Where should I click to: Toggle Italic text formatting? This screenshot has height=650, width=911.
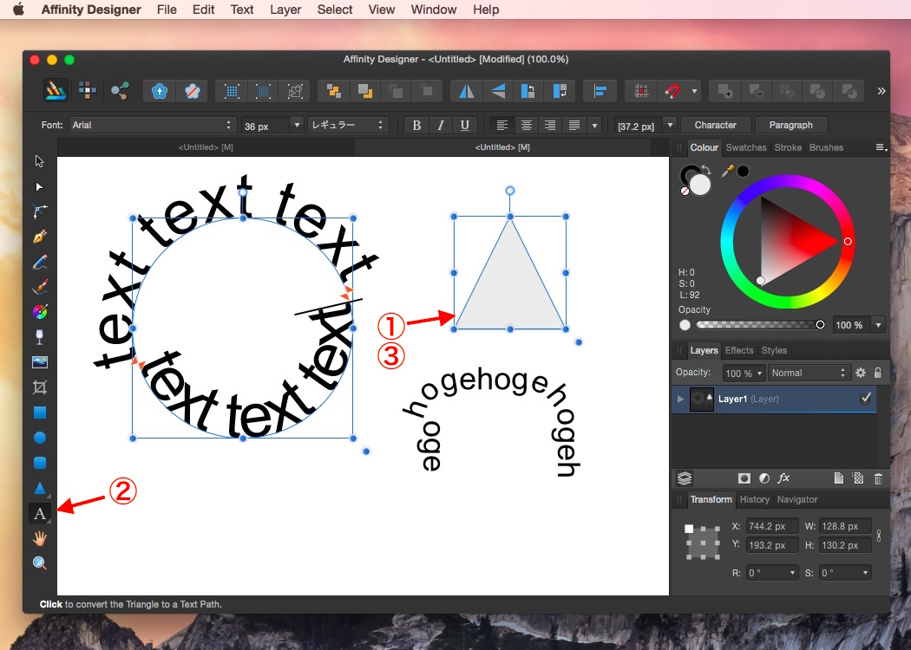click(441, 126)
